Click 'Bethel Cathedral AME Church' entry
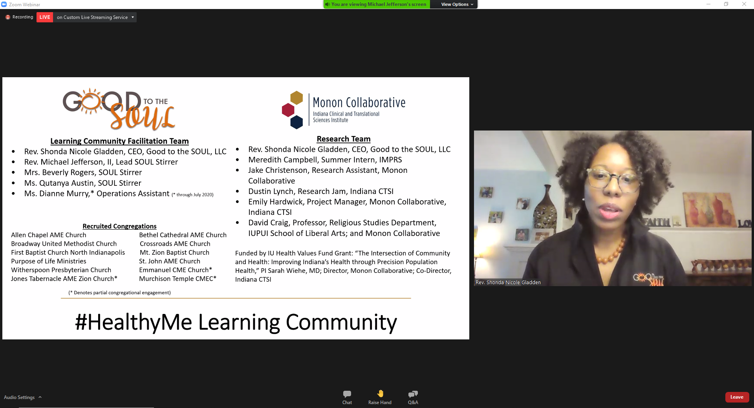This screenshot has height=408, width=754. (183, 235)
